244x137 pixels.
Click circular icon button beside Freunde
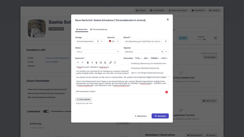(216, 38)
